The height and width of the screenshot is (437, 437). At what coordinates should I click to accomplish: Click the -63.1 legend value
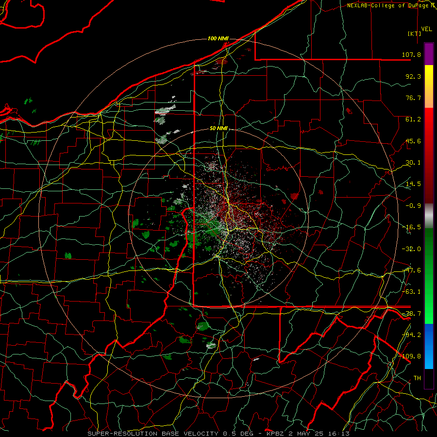pyautogui.click(x=411, y=292)
